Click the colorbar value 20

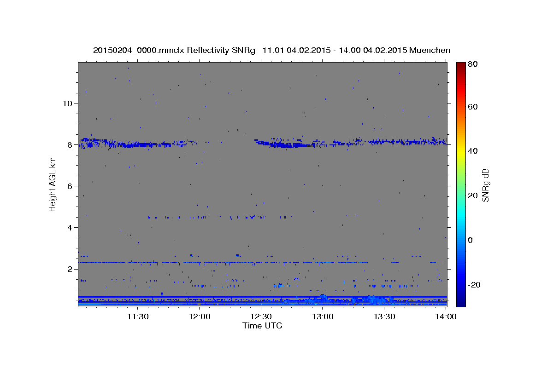(x=473, y=195)
